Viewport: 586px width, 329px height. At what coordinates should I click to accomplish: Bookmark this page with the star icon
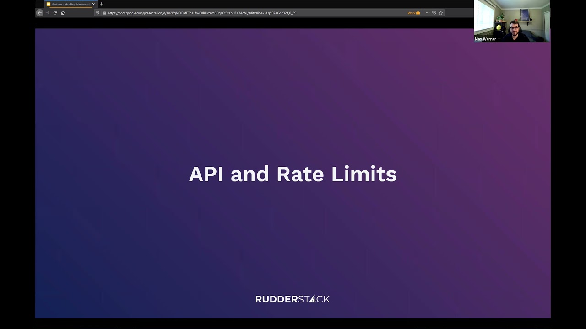pos(441,13)
